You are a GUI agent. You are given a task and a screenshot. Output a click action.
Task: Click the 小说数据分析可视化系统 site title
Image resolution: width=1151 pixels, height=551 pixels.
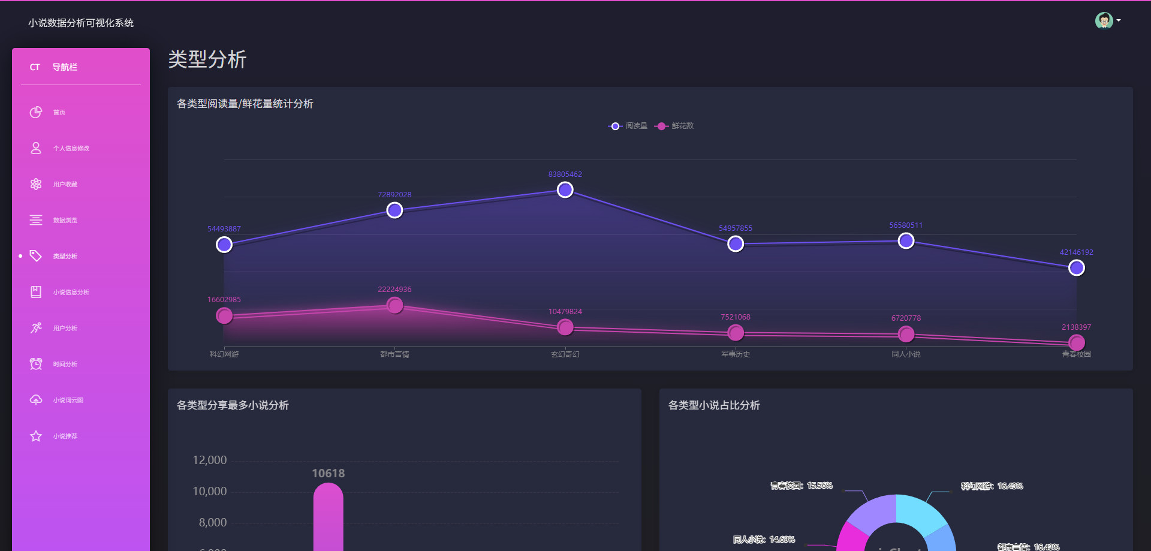click(81, 23)
